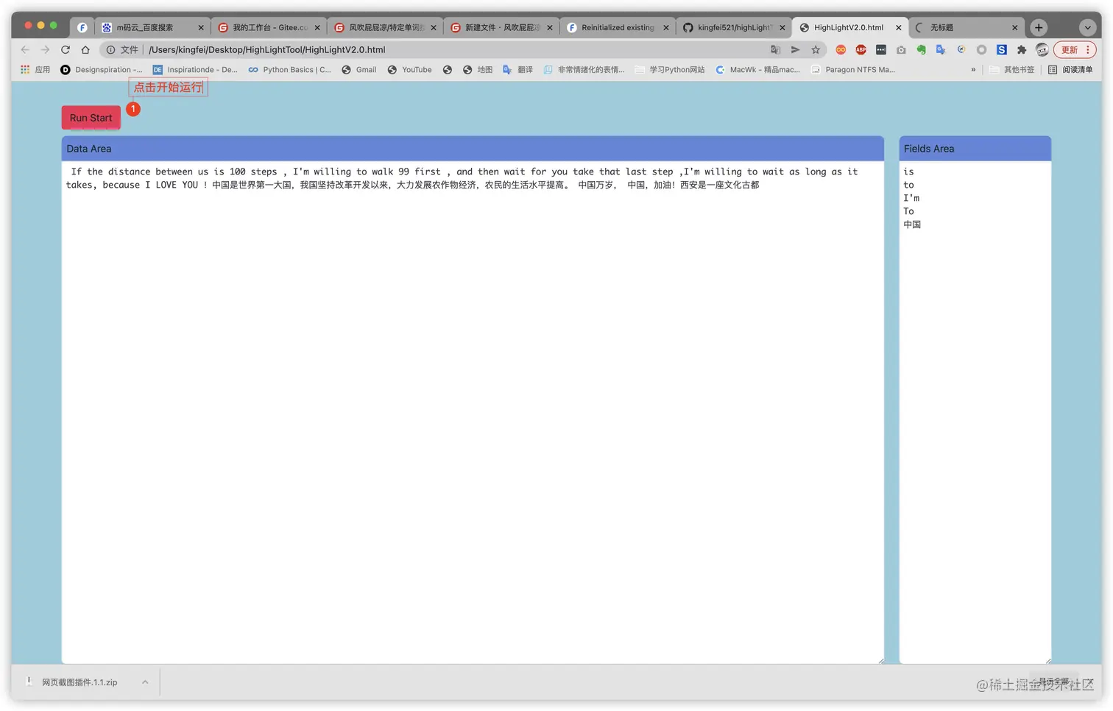Open the Python Basics bookmark
This screenshot has width=1113, height=711.
click(x=289, y=69)
